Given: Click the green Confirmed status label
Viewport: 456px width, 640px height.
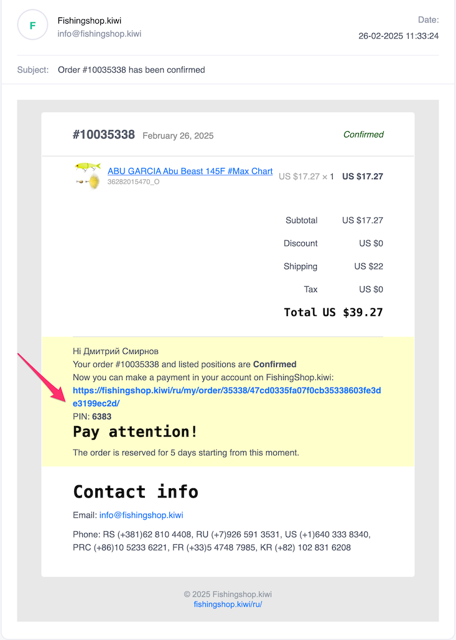Looking at the screenshot, I should click(363, 134).
